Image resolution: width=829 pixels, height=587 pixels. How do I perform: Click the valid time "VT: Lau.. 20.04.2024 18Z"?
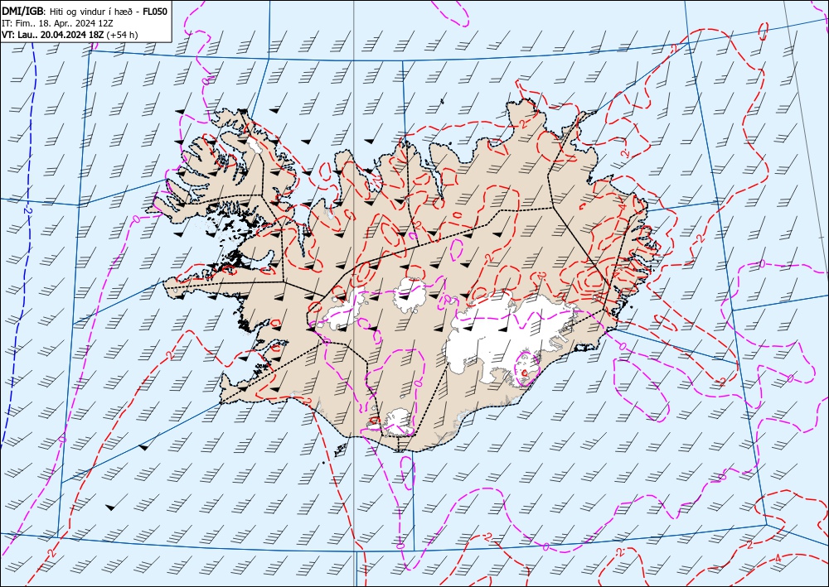[53, 35]
